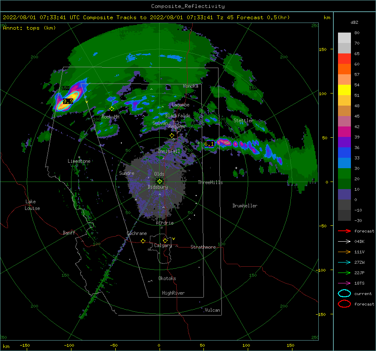Select the light grey top swatch in dBZ scale

point(344,38)
